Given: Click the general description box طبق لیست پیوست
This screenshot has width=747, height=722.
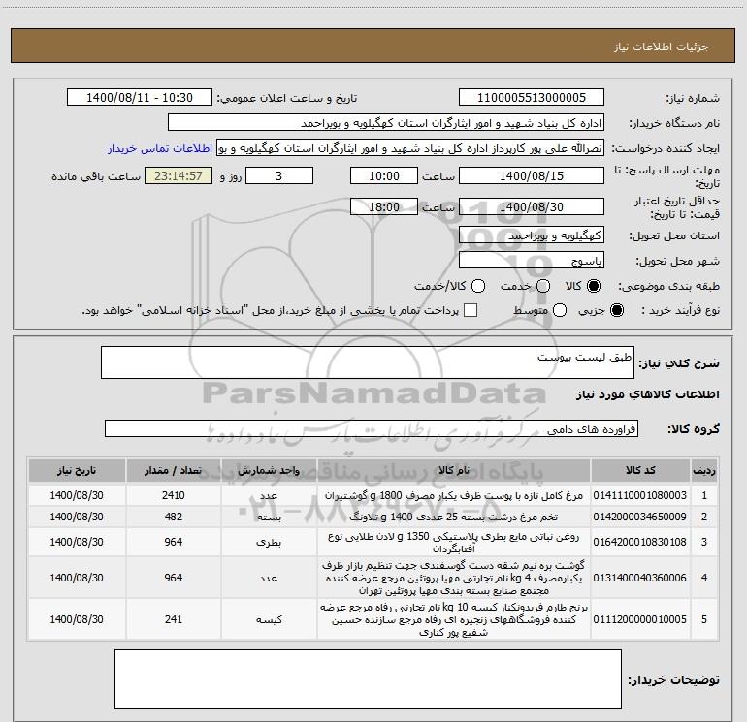Looking at the screenshot, I should pos(368,362).
